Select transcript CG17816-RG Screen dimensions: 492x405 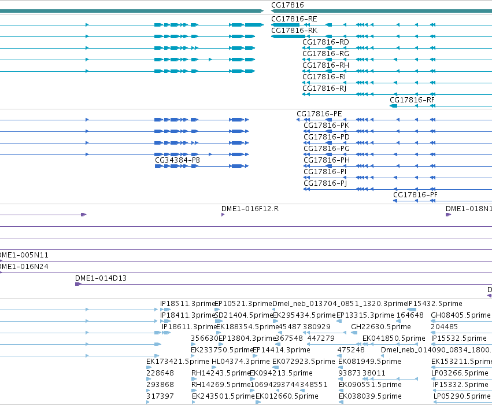(x=325, y=54)
